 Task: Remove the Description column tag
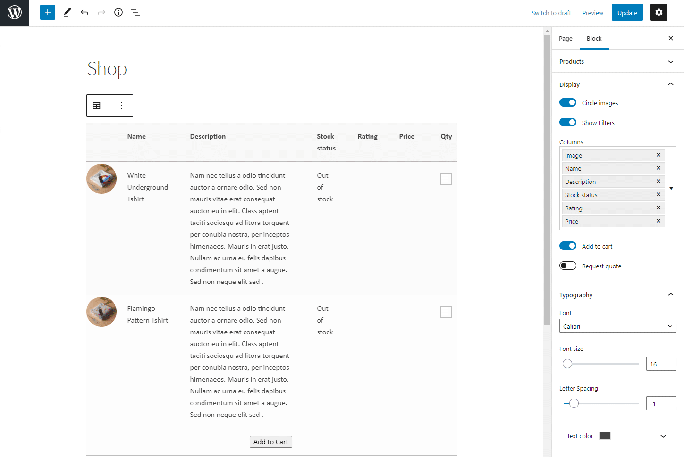[x=659, y=181]
